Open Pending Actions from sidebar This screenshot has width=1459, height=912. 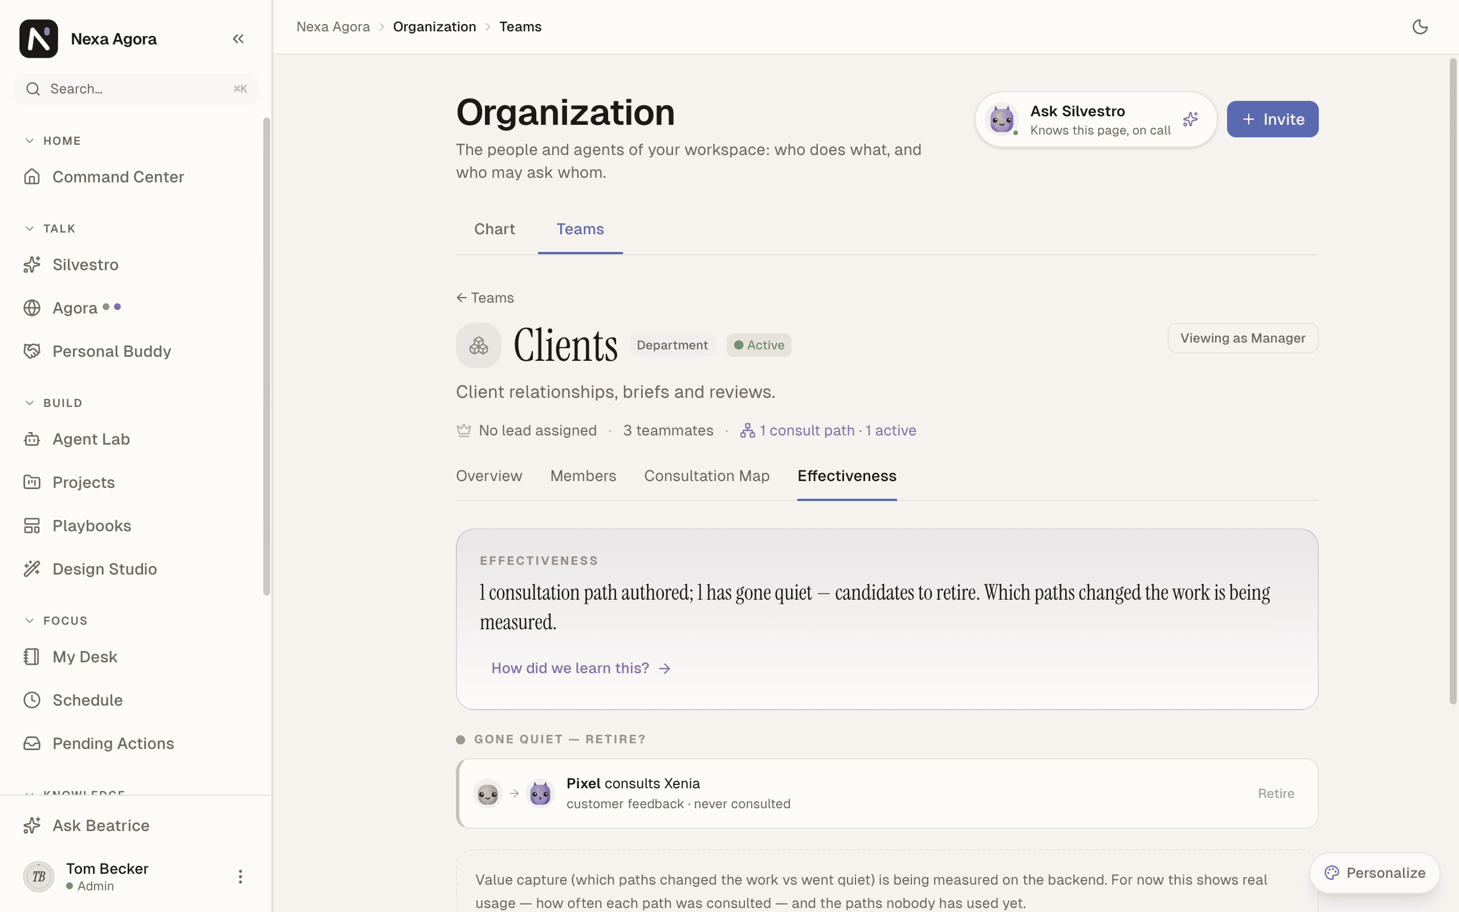[x=136, y=744]
